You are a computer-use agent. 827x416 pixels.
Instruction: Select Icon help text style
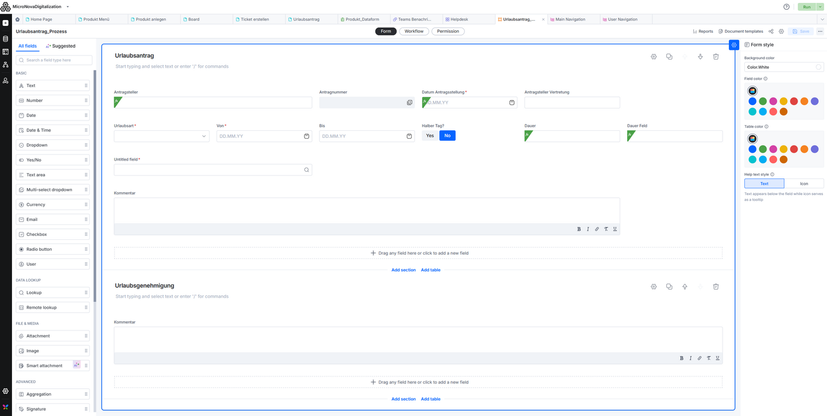(x=804, y=184)
